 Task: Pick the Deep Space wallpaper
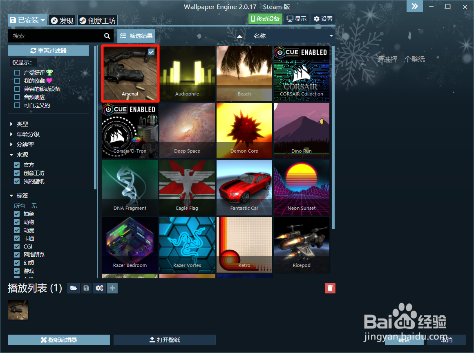(x=187, y=131)
